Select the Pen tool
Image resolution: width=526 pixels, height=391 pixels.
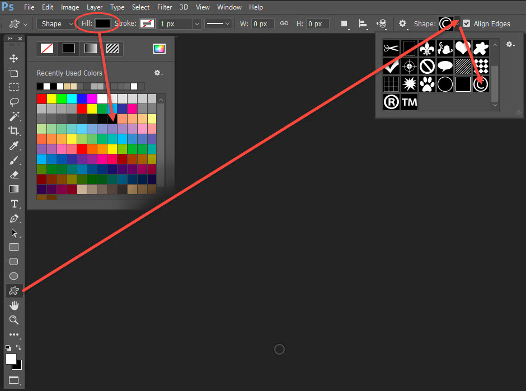point(14,218)
